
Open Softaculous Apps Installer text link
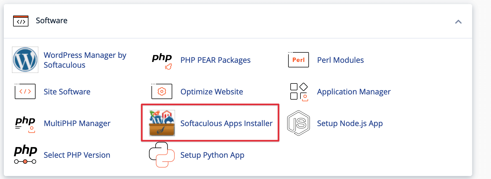click(x=226, y=123)
